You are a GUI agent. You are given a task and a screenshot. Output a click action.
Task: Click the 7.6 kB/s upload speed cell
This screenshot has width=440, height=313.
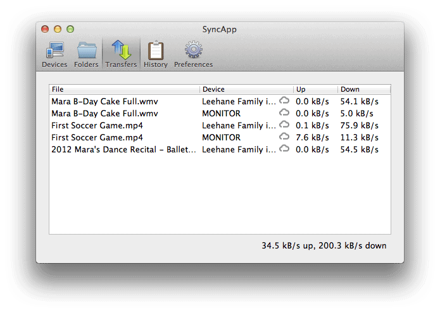[312, 137]
